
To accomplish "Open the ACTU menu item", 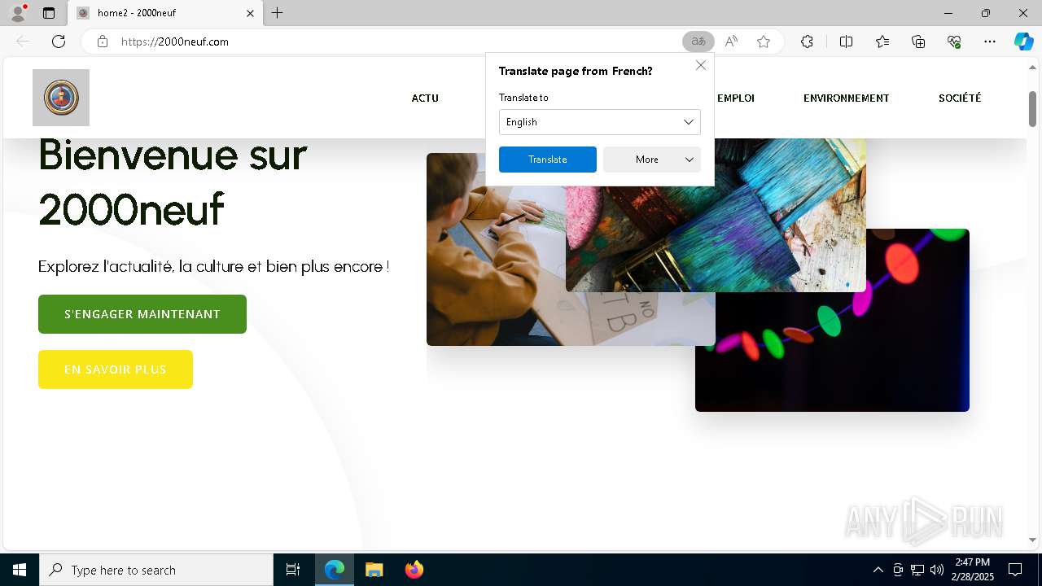I will (425, 98).
